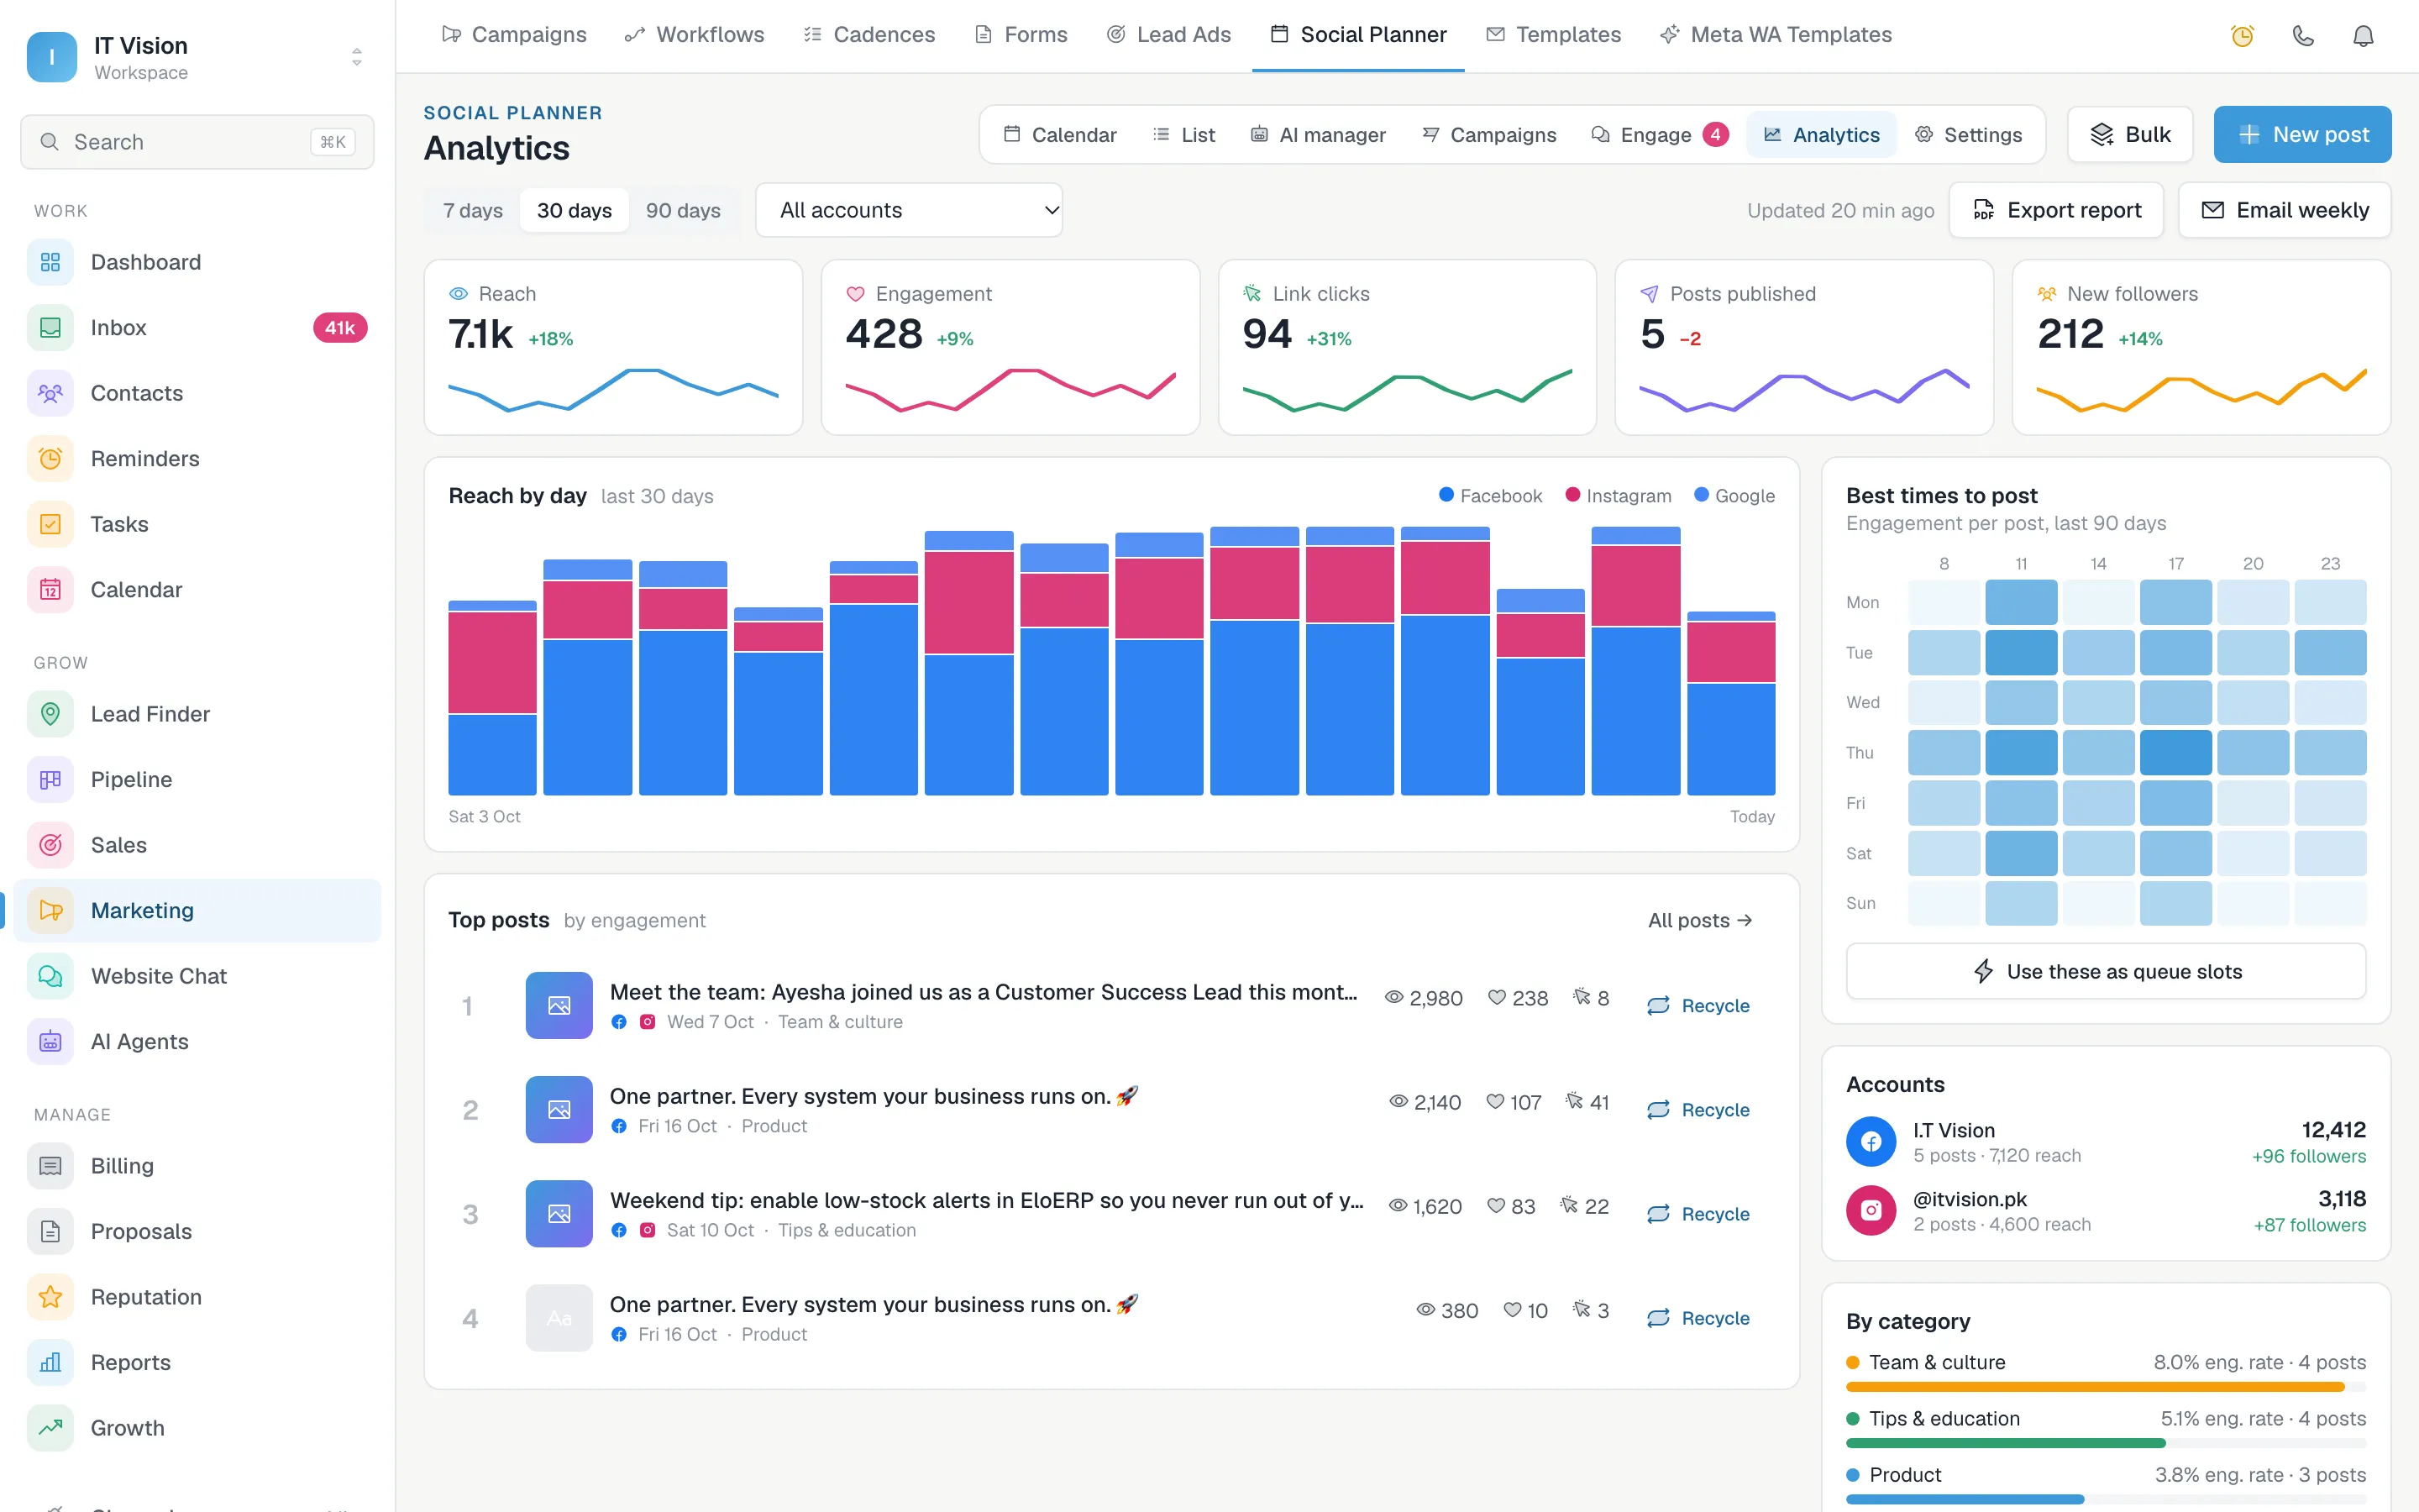Screen dimensions: 2419x1512
Task: Click the sidebar Search field
Action: [197, 142]
